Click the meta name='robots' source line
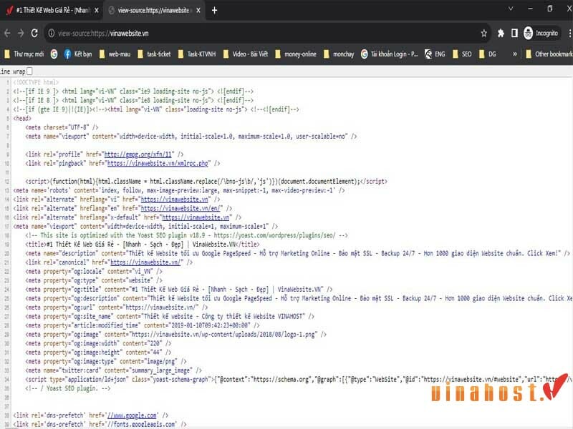 179,190
